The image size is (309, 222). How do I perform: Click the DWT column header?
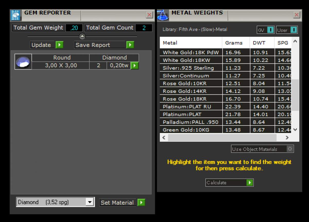262,43
